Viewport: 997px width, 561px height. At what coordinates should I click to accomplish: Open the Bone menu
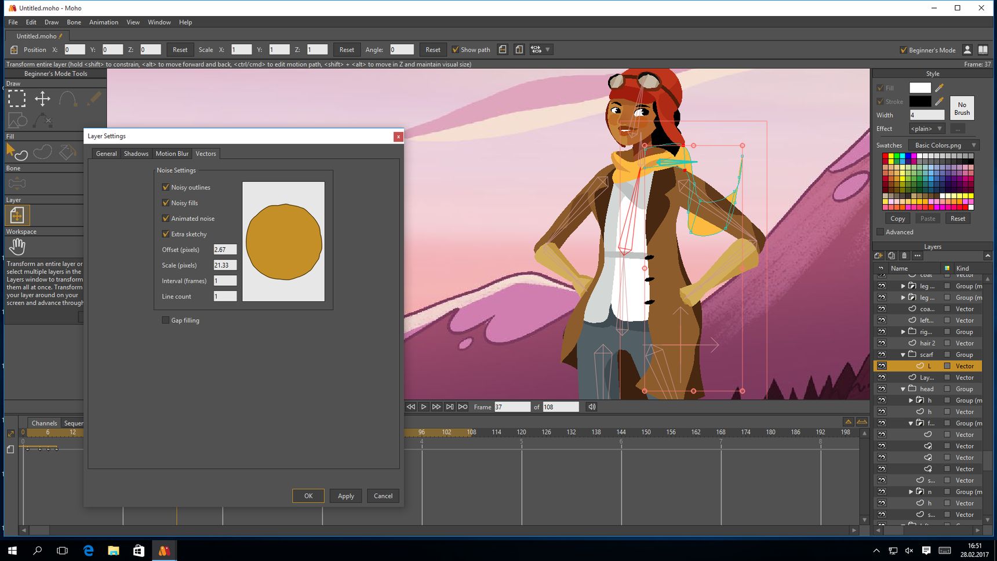click(74, 22)
